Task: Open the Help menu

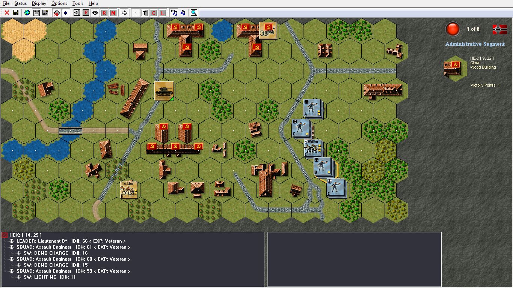Action: coord(93,3)
